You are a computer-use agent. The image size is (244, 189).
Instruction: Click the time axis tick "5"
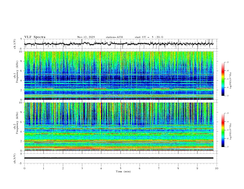point(120,168)
